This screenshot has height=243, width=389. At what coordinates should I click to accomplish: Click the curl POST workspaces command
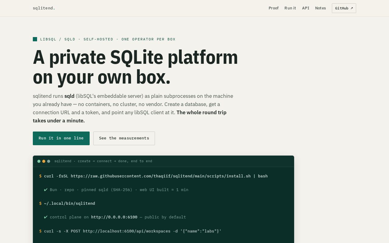[133, 231]
